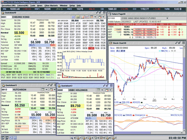Click the VOL column header in Future Page
The image size is (187, 140).
click(x=118, y=24)
